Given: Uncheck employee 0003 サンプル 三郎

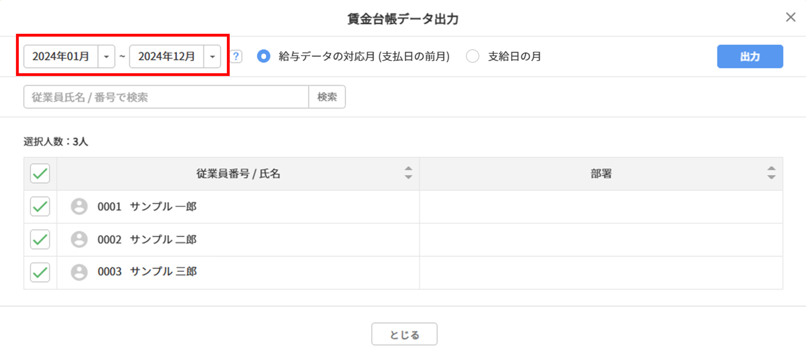Looking at the screenshot, I should (x=40, y=273).
